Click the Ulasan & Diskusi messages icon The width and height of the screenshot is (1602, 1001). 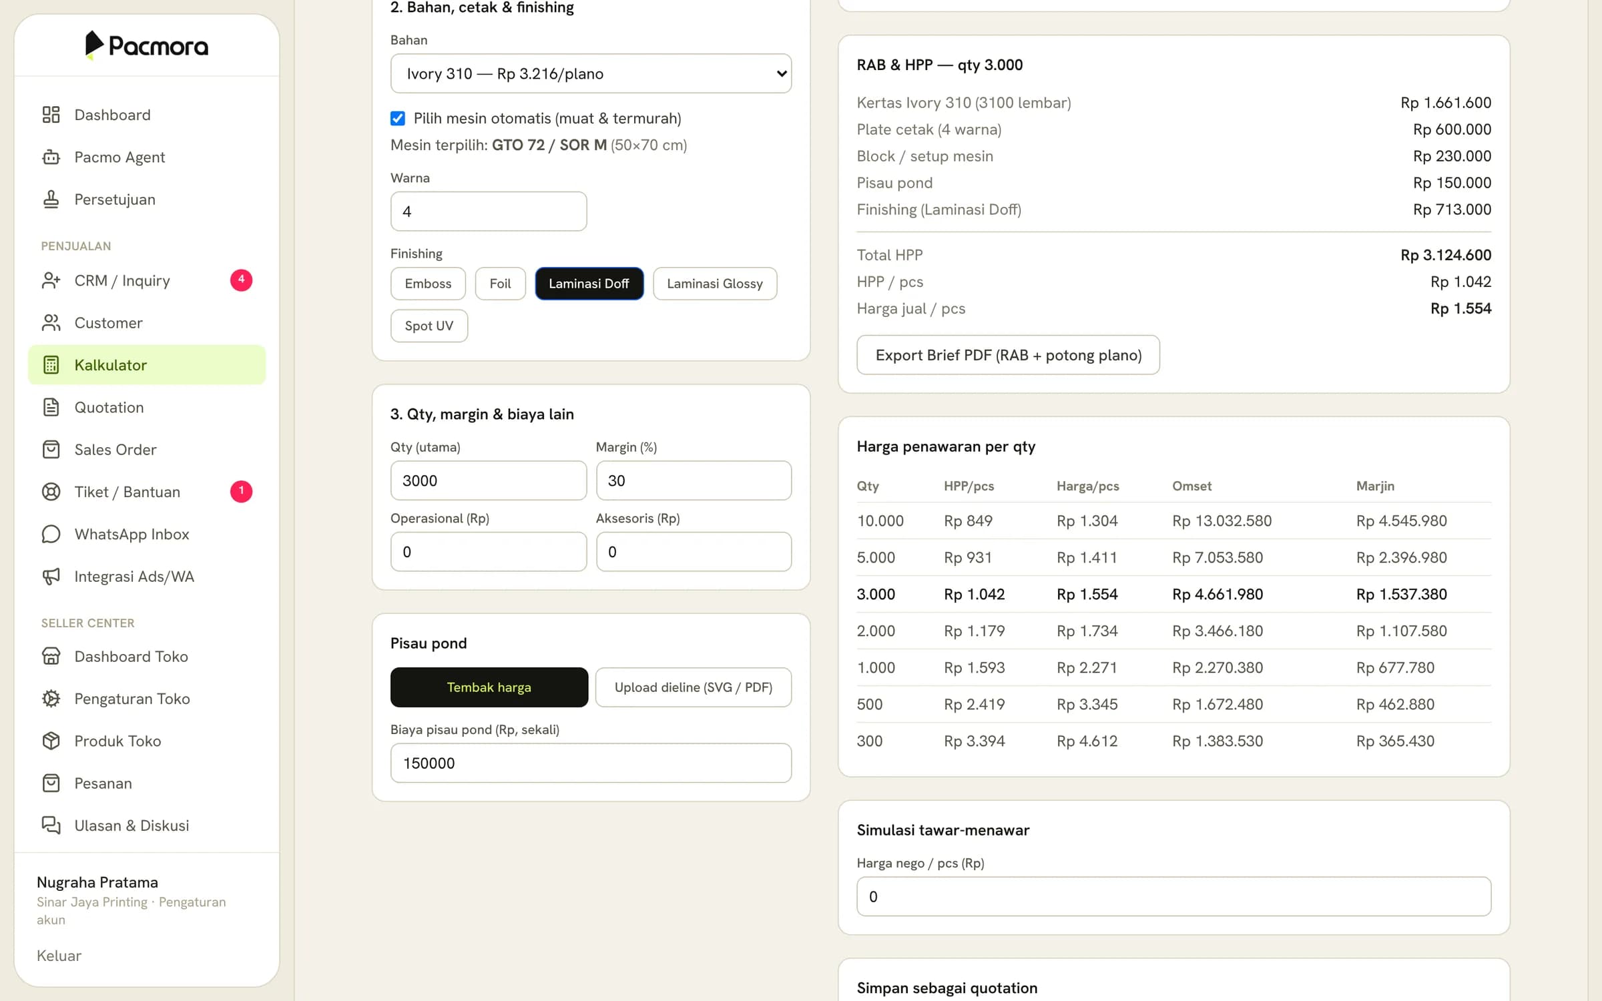51,825
